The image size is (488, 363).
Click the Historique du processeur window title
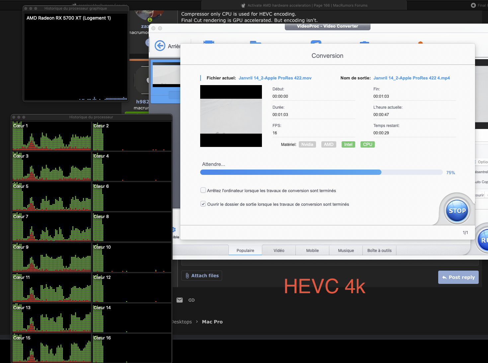click(x=91, y=117)
